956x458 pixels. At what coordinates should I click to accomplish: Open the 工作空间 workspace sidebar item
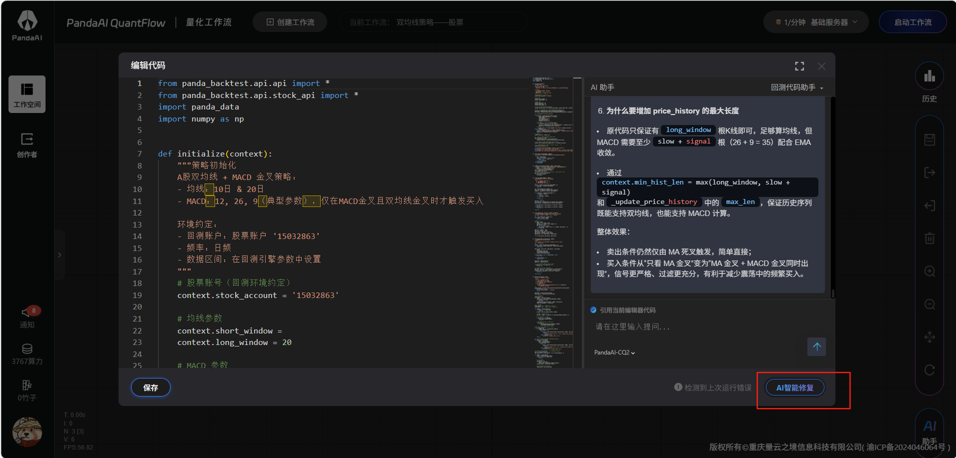coord(27,94)
